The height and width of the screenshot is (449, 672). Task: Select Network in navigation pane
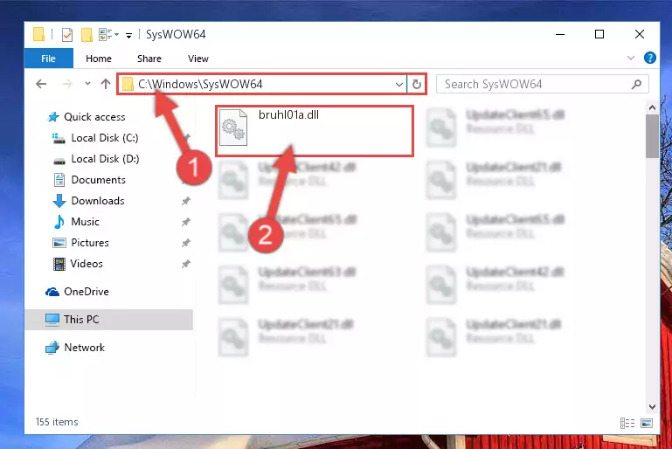click(84, 348)
